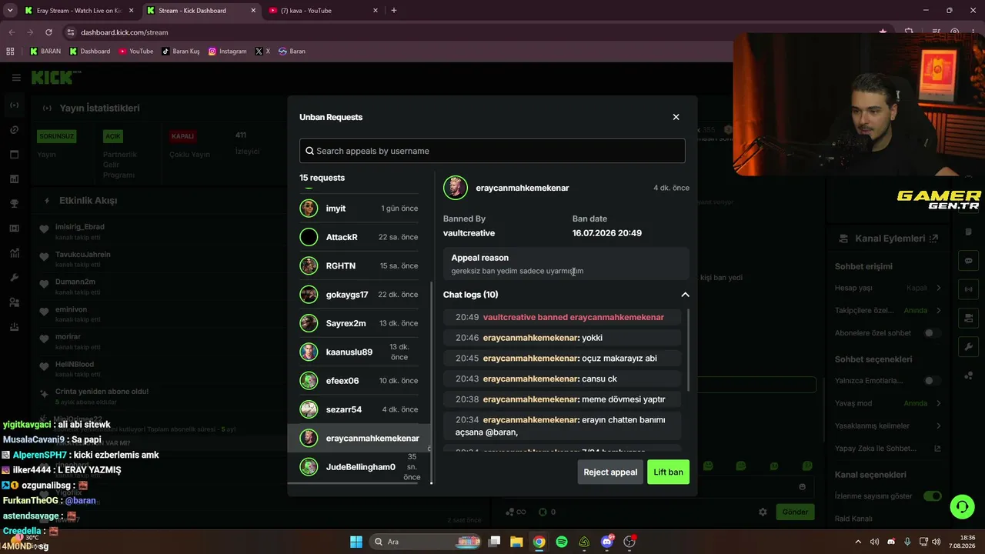The height and width of the screenshot is (554, 985).
Task: Switch to Eray Stream browser tab
Action: pyautogui.click(x=78, y=11)
